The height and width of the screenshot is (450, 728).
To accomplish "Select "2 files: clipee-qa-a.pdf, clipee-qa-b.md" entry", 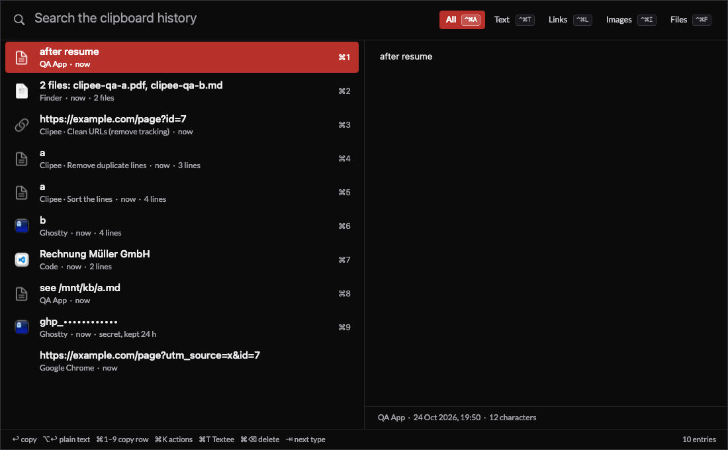I will pos(182,91).
